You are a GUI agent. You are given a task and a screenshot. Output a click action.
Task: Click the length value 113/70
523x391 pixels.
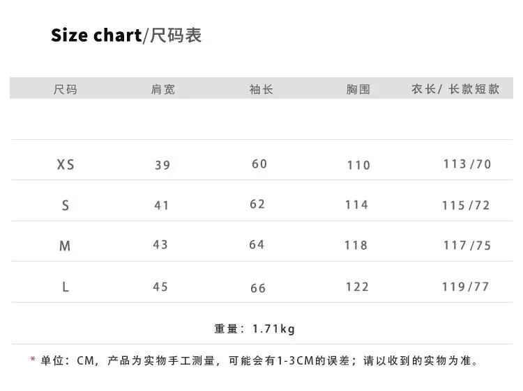coord(467,164)
